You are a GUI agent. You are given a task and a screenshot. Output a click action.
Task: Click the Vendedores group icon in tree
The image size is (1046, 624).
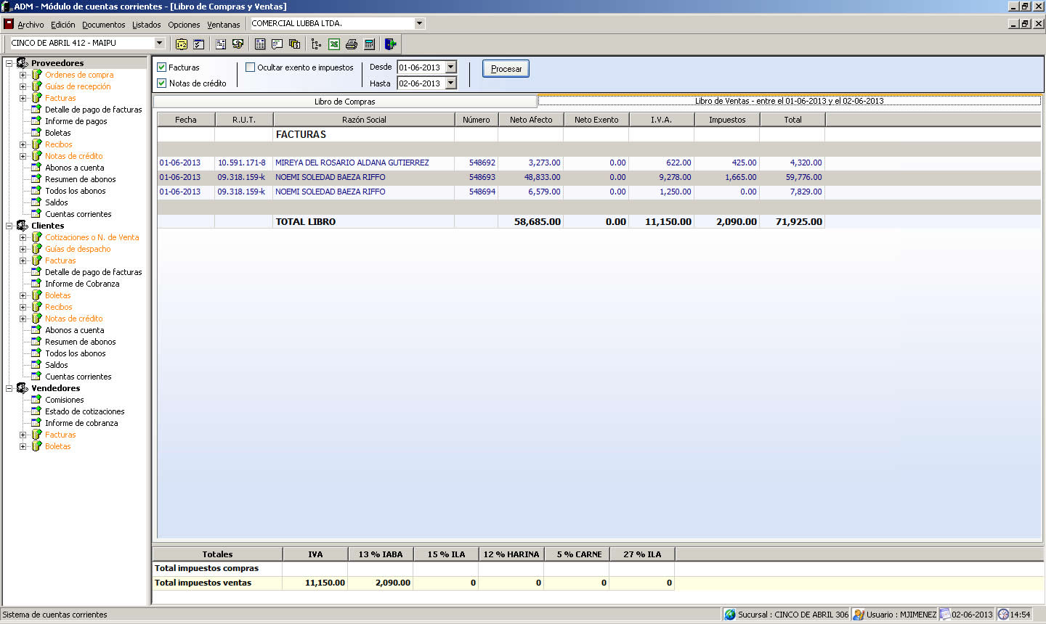point(23,388)
